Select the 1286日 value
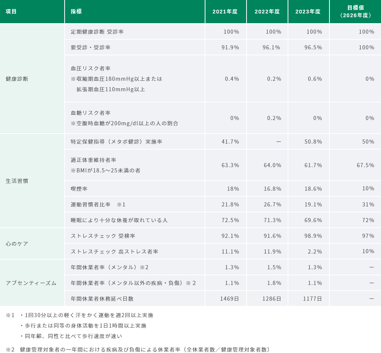Screen dimensions: 381x353 coord(272,299)
